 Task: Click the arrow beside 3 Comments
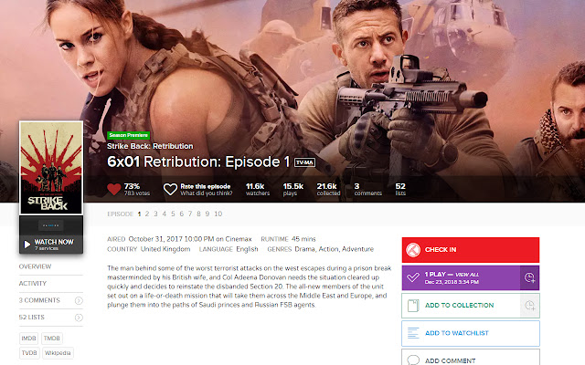79,300
